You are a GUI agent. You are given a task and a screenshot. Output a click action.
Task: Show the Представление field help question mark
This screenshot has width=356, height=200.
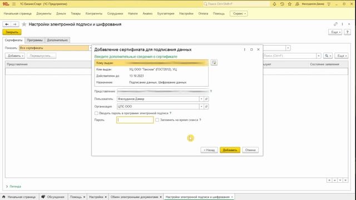(211, 91)
